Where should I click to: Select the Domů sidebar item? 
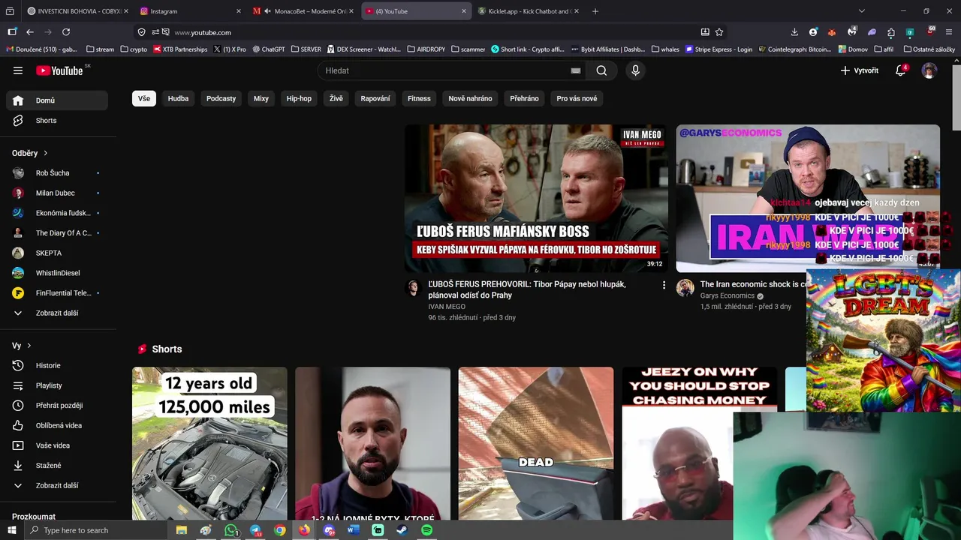(57, 100)
